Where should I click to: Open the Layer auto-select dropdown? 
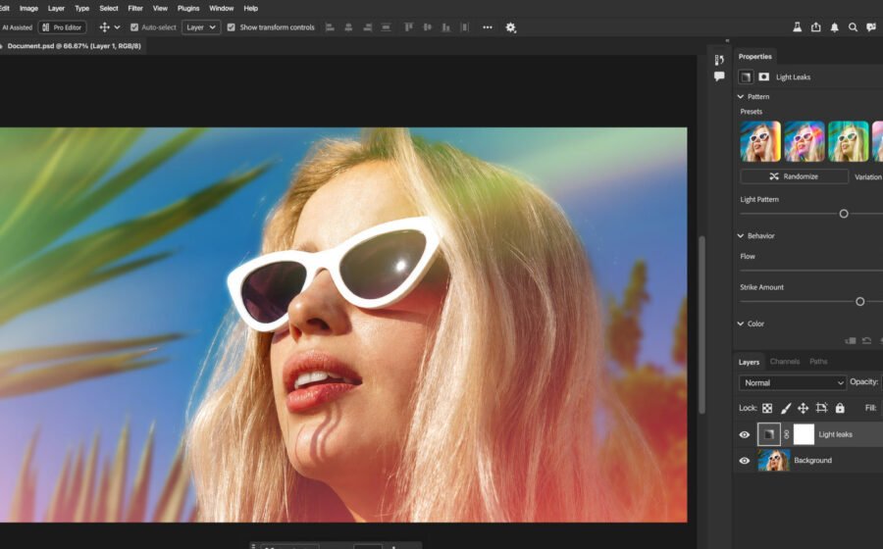click(x=201, y=27)
